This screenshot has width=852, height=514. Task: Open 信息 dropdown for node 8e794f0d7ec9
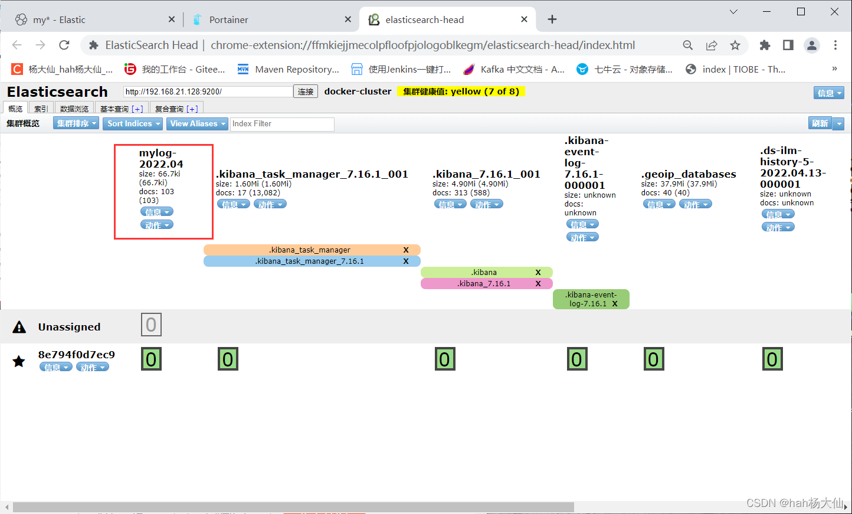[56, 367]
